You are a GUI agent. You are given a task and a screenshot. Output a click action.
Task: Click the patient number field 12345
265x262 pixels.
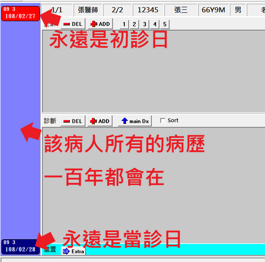(x=148, y=10)
